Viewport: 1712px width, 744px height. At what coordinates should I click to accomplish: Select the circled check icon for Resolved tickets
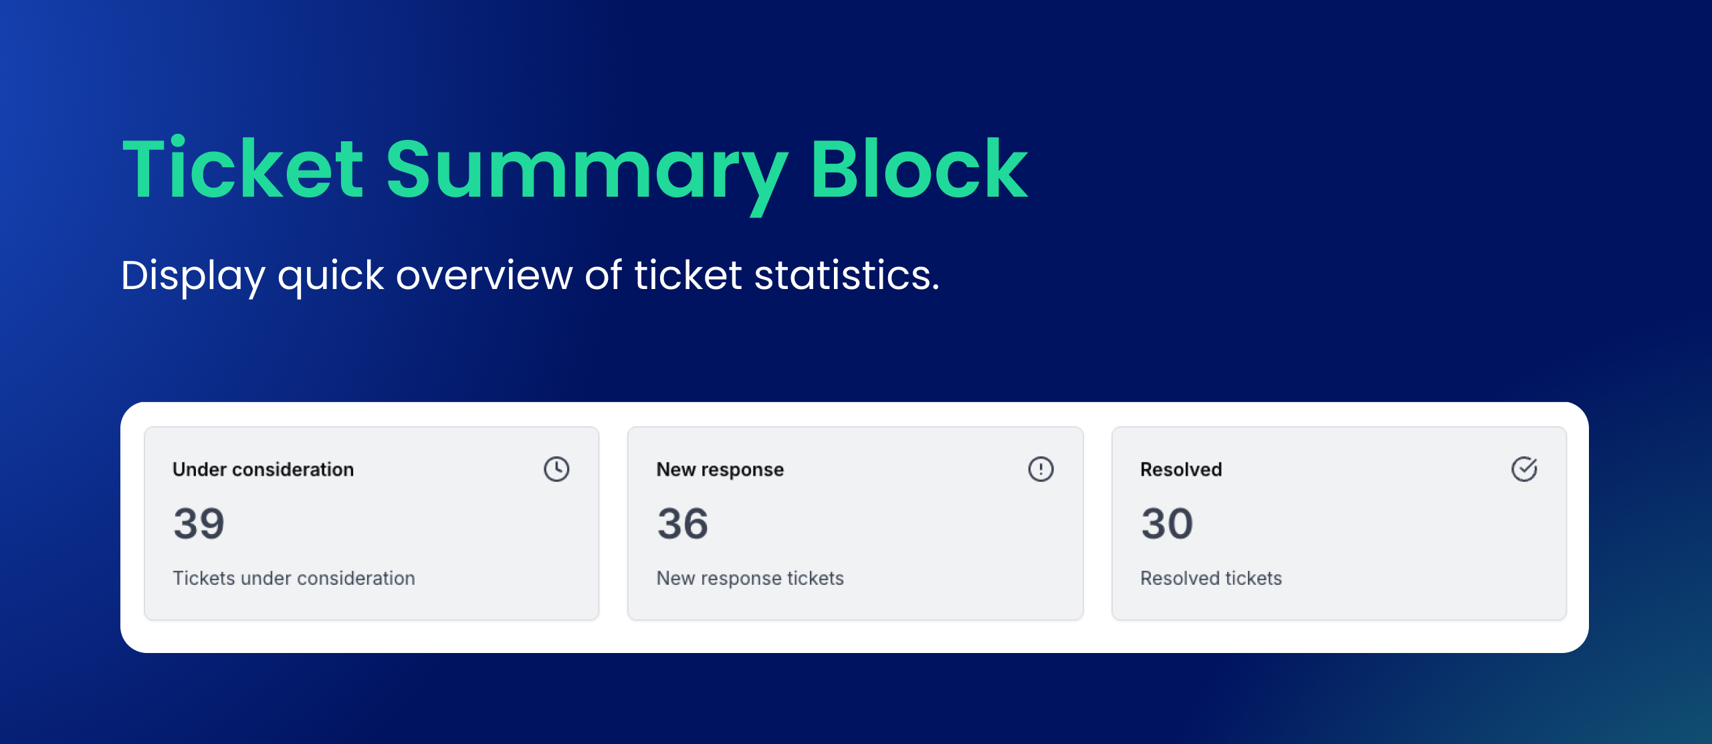coord(1525,468)
